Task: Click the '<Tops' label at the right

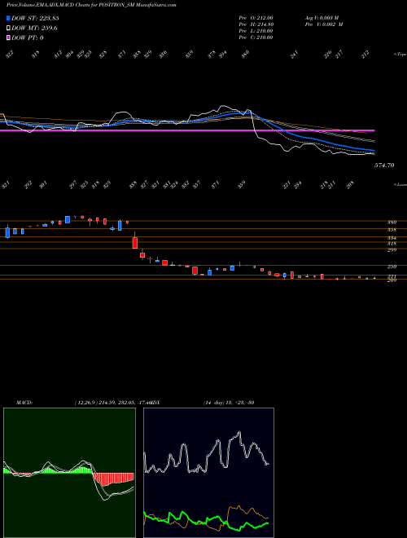Action: point(400,55)
